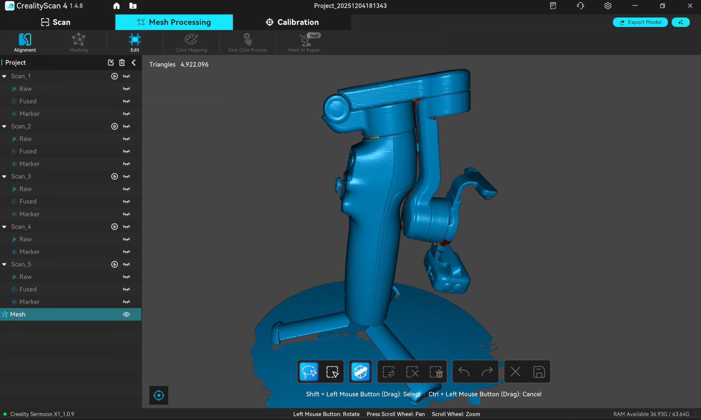Toggle the select-through mode cube icon
Image resolution: width=701 pixels, height=420 pixels.
pyautogui.click(x=360, y=372)
